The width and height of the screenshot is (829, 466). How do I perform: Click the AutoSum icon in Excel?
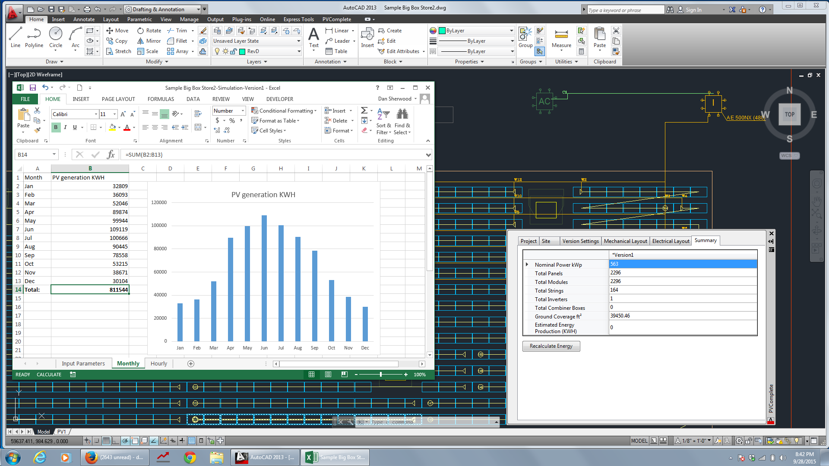364,111
